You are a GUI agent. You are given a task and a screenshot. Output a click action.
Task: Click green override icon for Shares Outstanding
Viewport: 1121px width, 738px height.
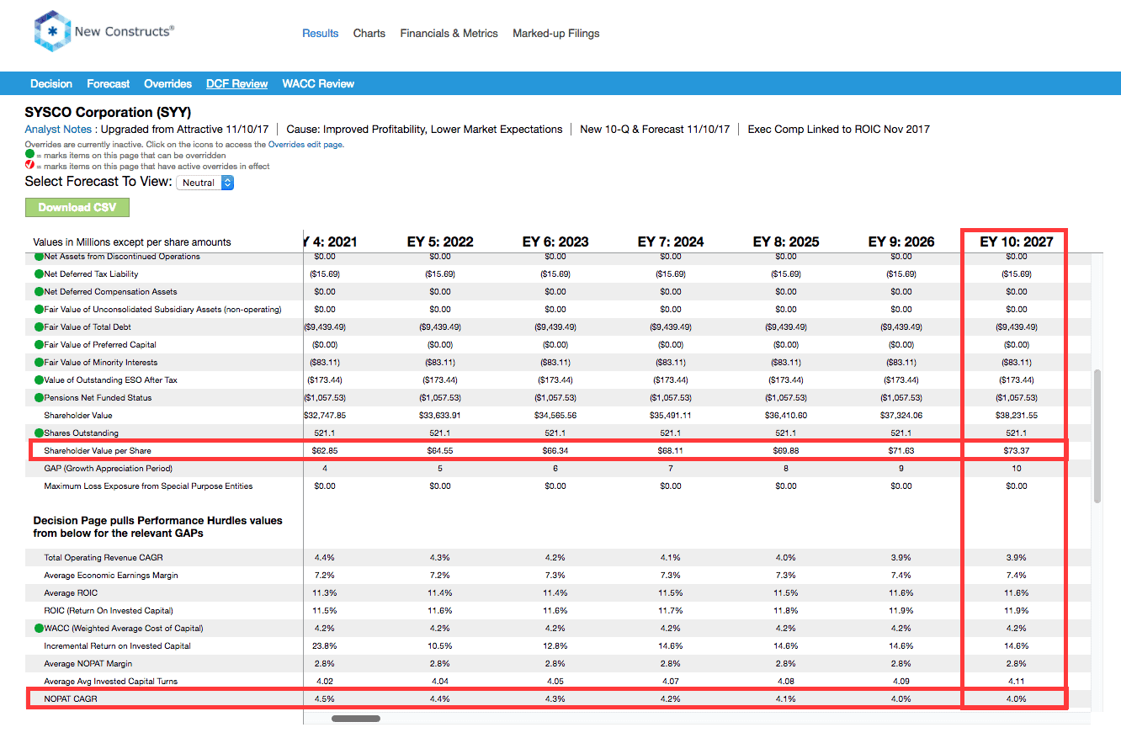click(x=39, y=433)
